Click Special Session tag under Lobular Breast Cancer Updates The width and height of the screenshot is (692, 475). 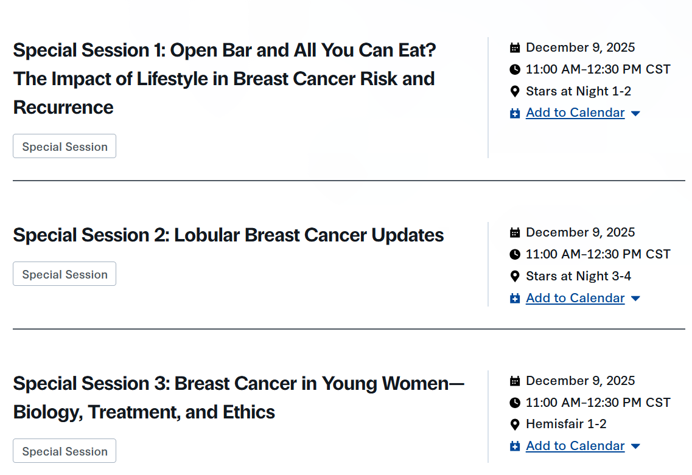coord(65,274)
